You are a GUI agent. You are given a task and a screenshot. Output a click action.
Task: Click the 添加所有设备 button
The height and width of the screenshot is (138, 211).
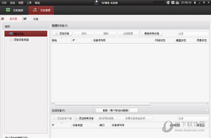pyautogui.click(x=84, y=118)
